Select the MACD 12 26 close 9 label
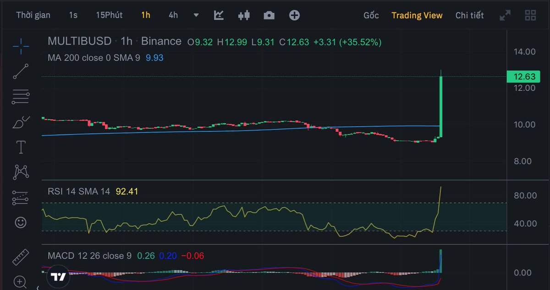 [x=89, y=256]
